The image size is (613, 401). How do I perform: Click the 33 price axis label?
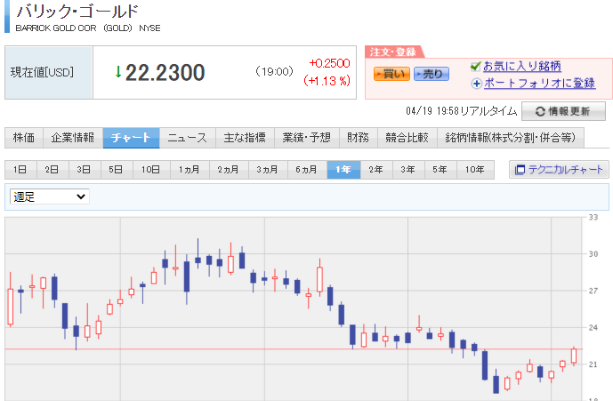[593, 217]
